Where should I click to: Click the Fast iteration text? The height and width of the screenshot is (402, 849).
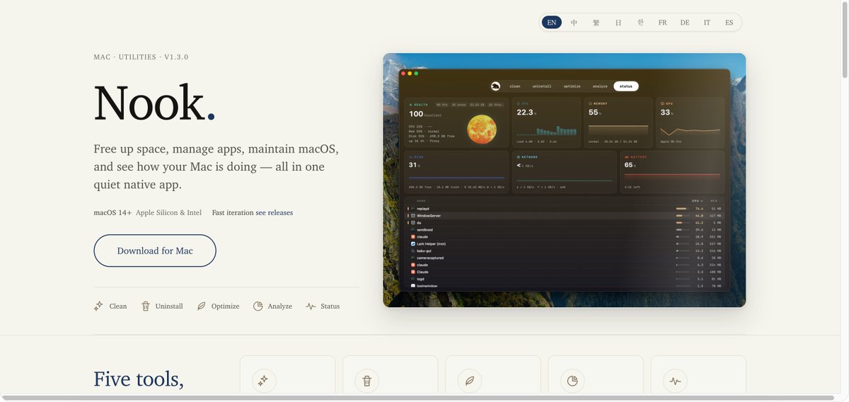[x=232, y=212]
